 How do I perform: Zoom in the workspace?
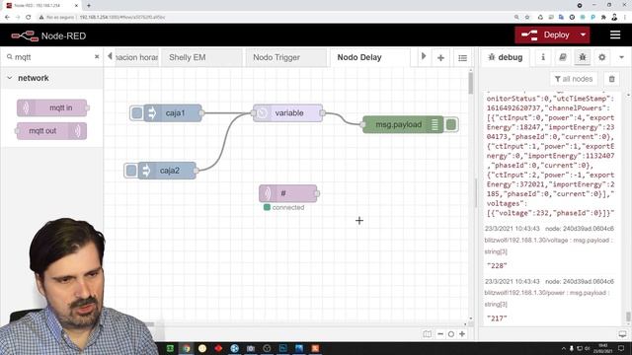pyautogui.click(x=462, y=334)
